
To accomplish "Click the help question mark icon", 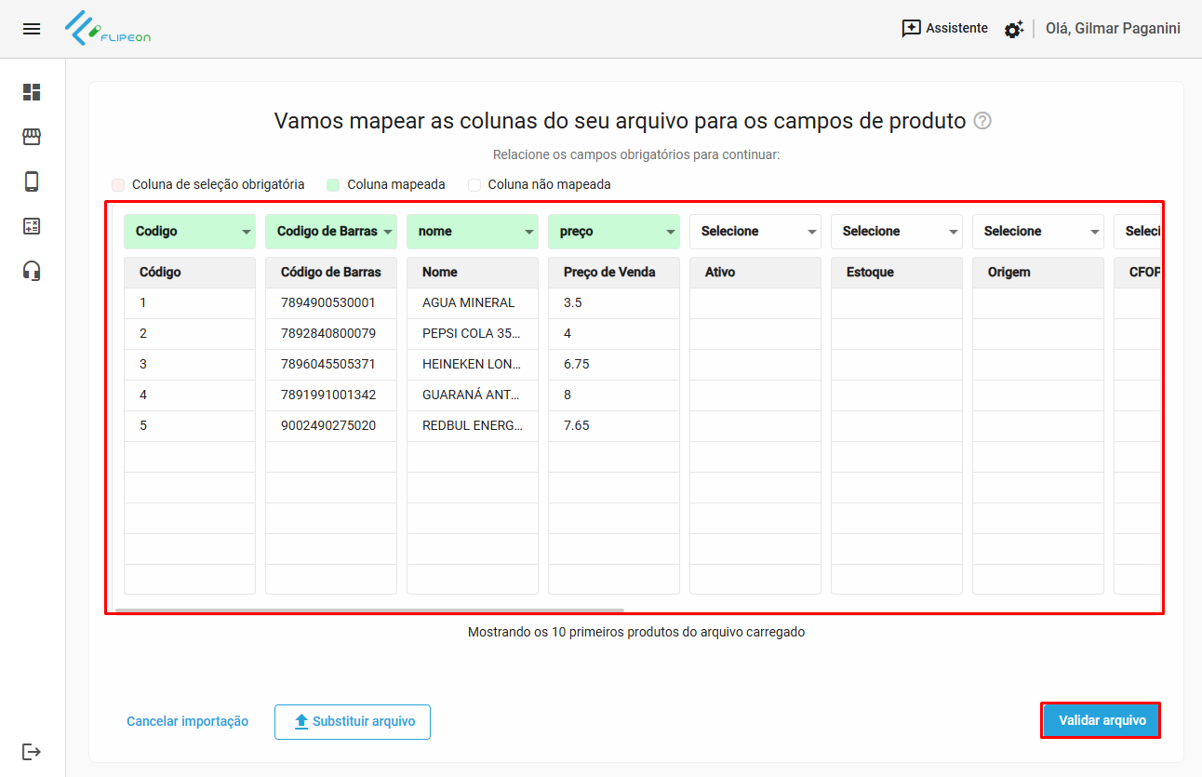I will (982, 121).
